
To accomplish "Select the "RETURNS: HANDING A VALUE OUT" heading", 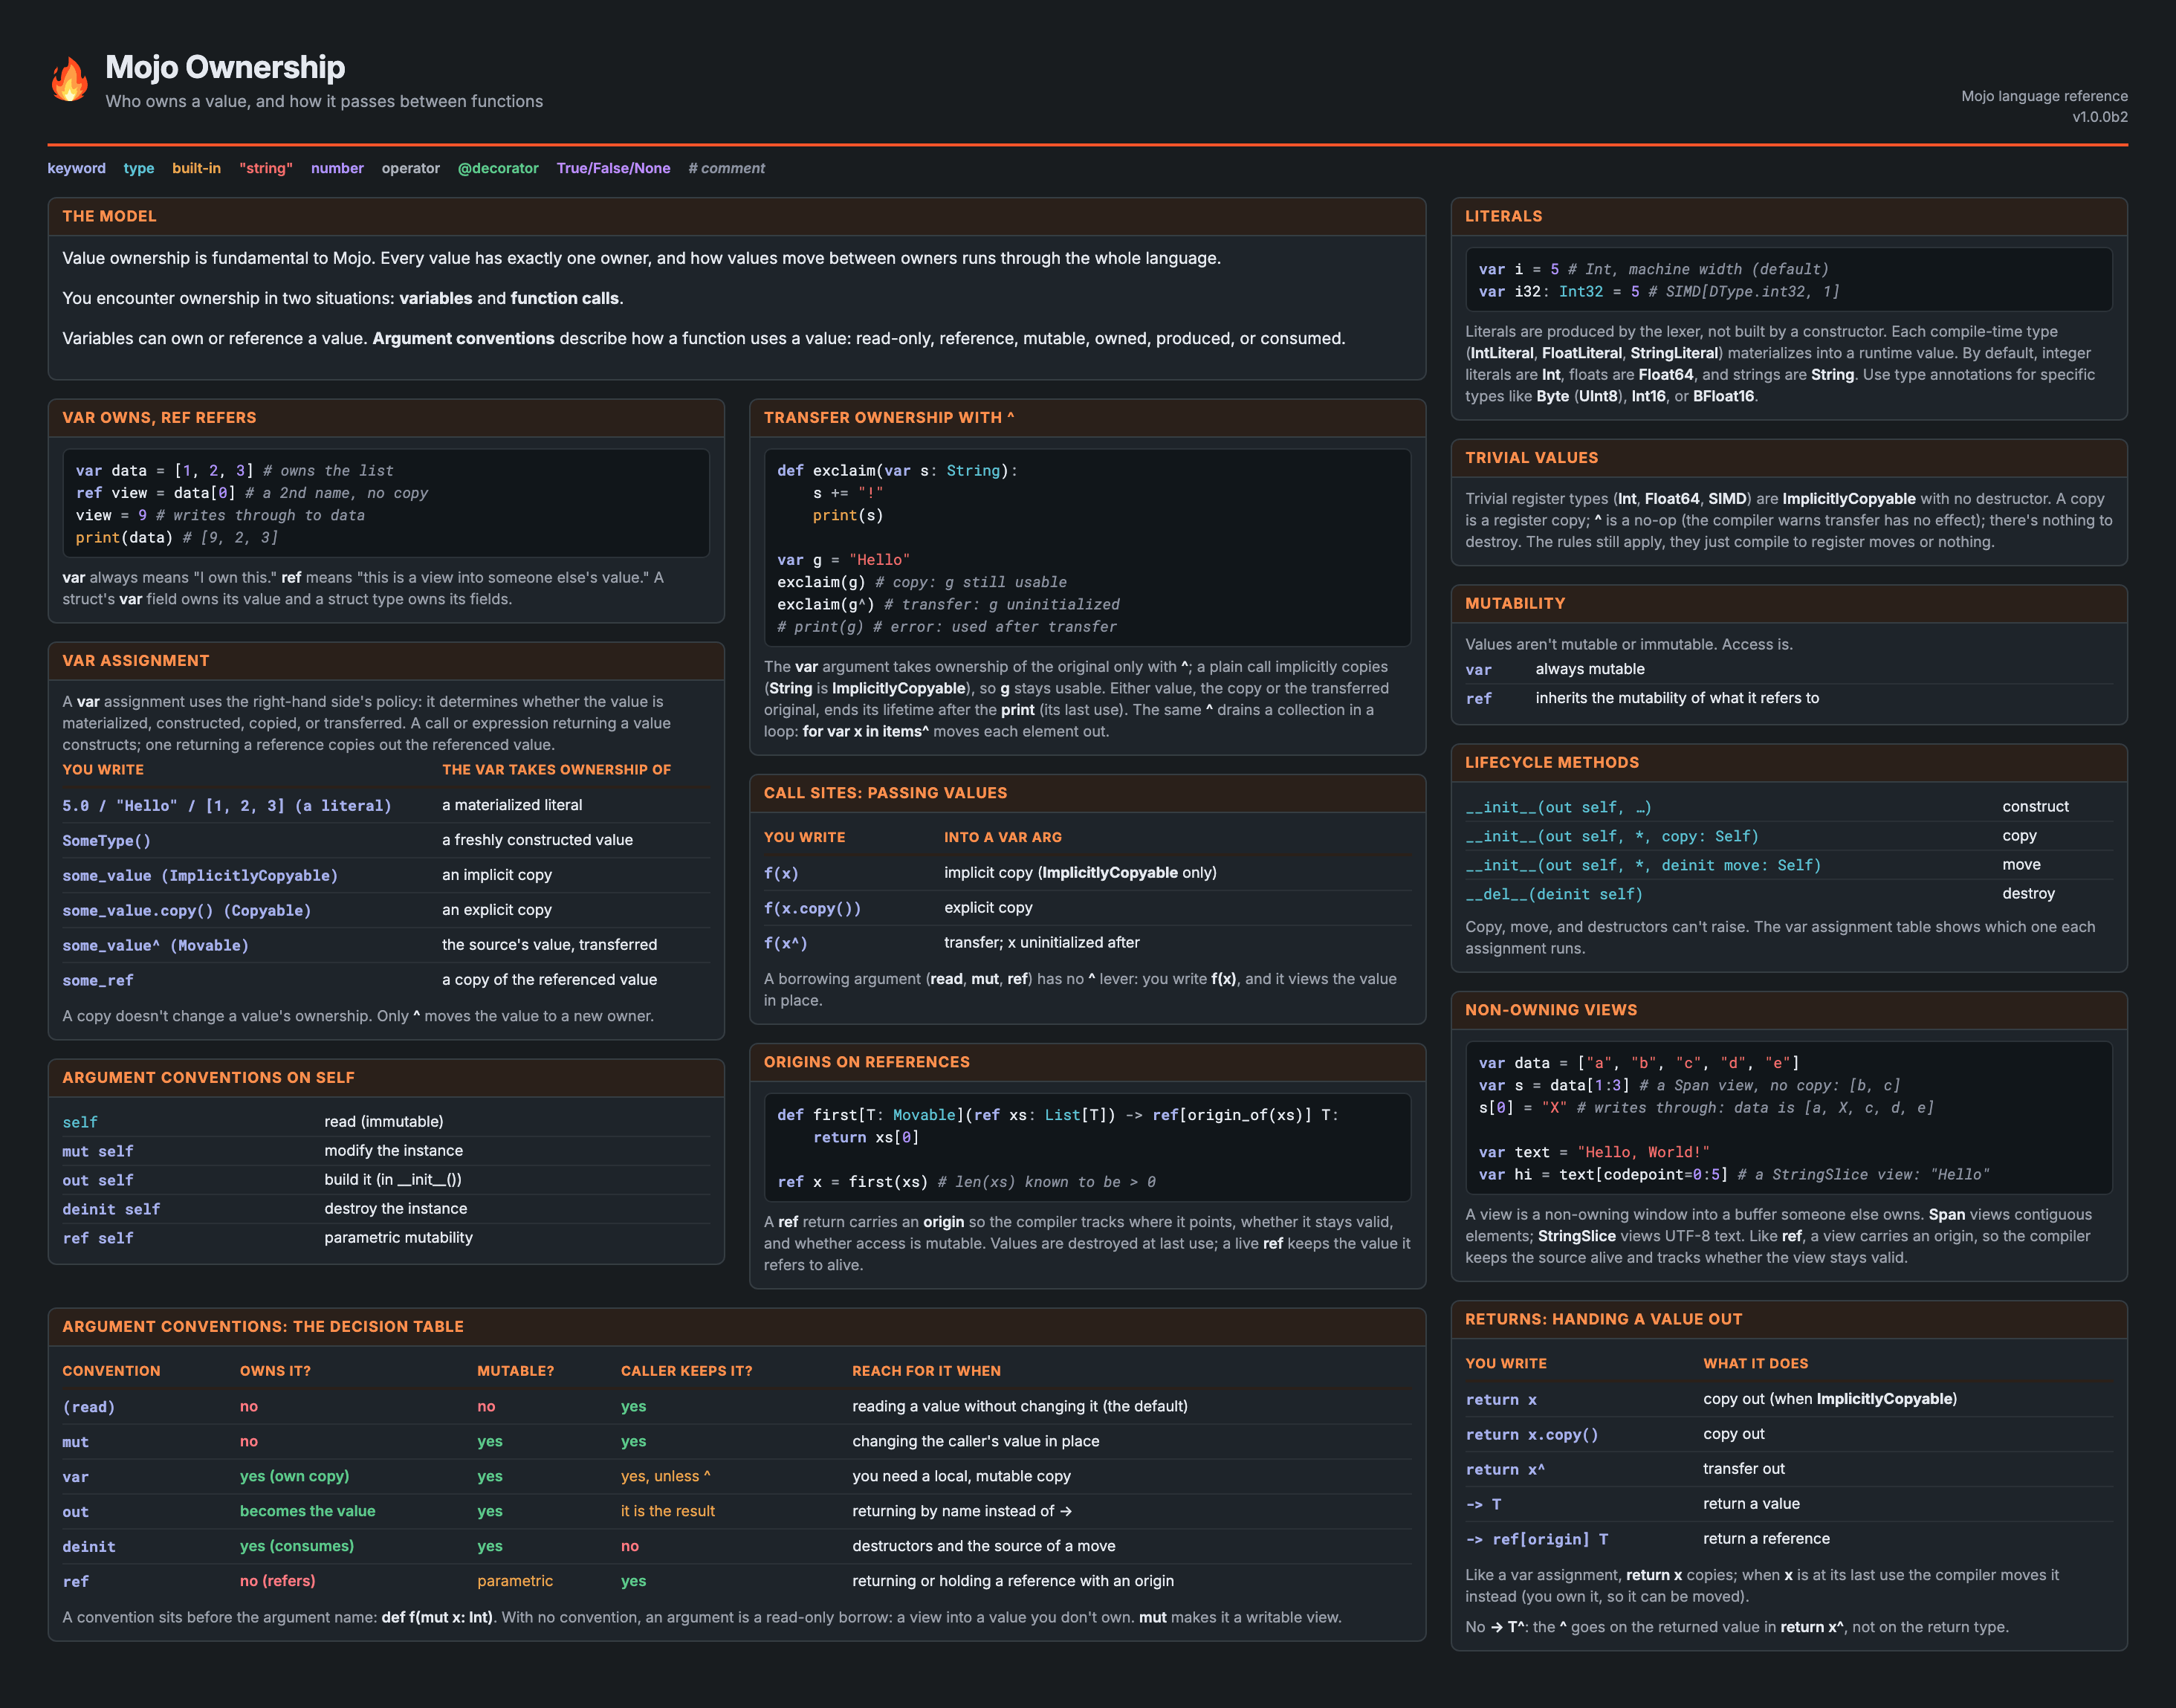I will (x=1603, y=1319).
